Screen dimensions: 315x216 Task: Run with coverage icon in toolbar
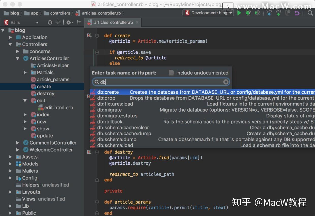pyautogui.click(x=258, y=13)
